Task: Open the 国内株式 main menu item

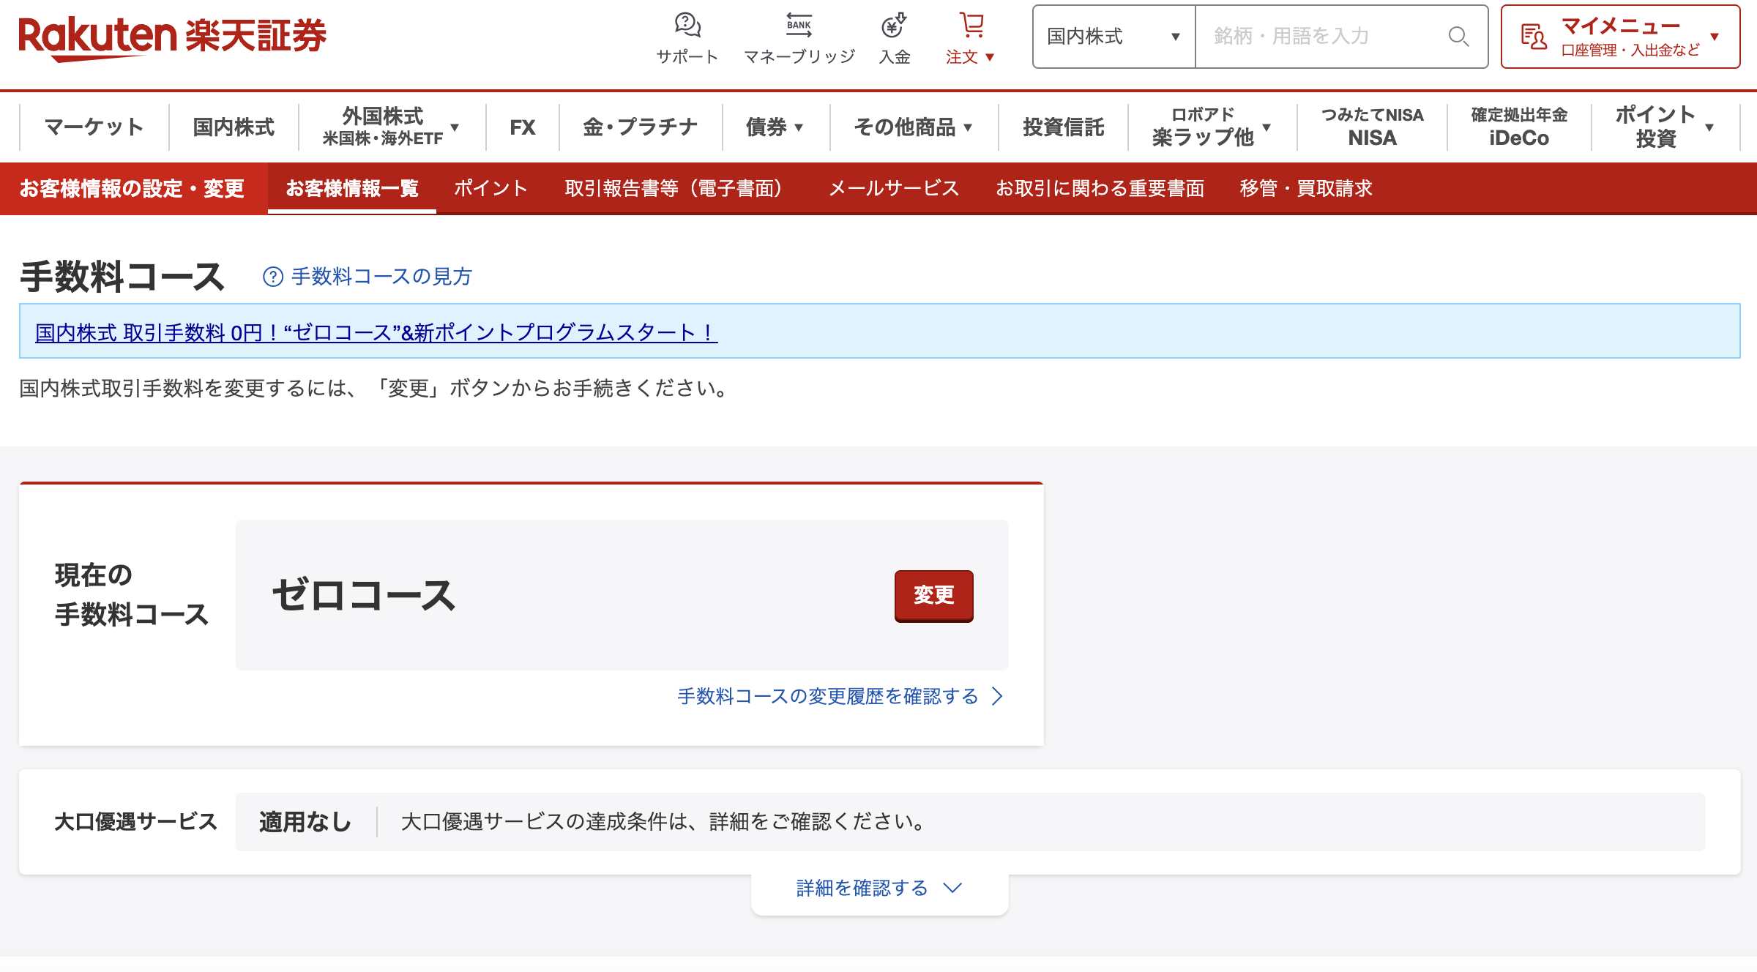Action: click(x=234, y=127)
